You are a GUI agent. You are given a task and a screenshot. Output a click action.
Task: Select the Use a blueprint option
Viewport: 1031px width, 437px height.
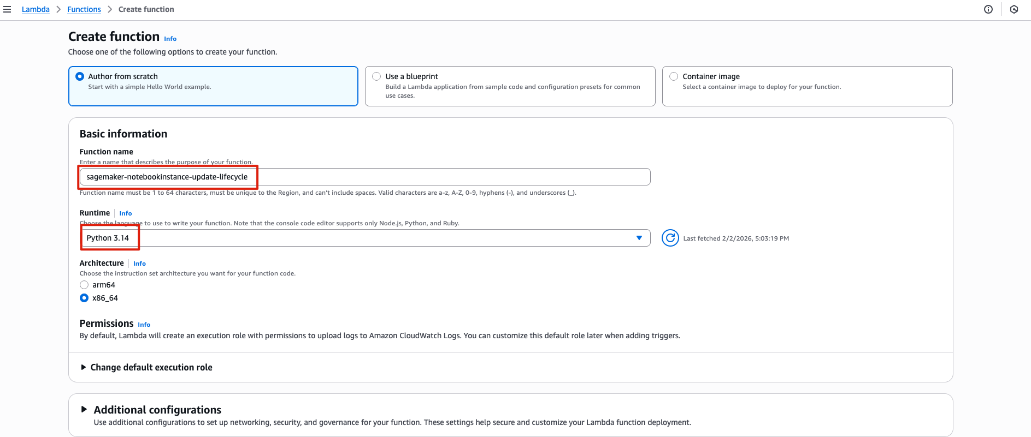(376, 76)
